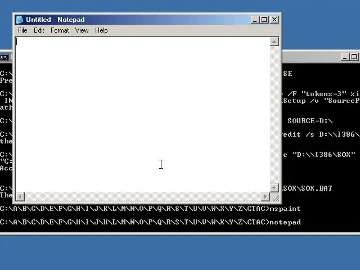The width and height of the screenshot is (360, 270).
Task: Click 'SOX.BAT' text in command prompt
Action: (317, 188)
